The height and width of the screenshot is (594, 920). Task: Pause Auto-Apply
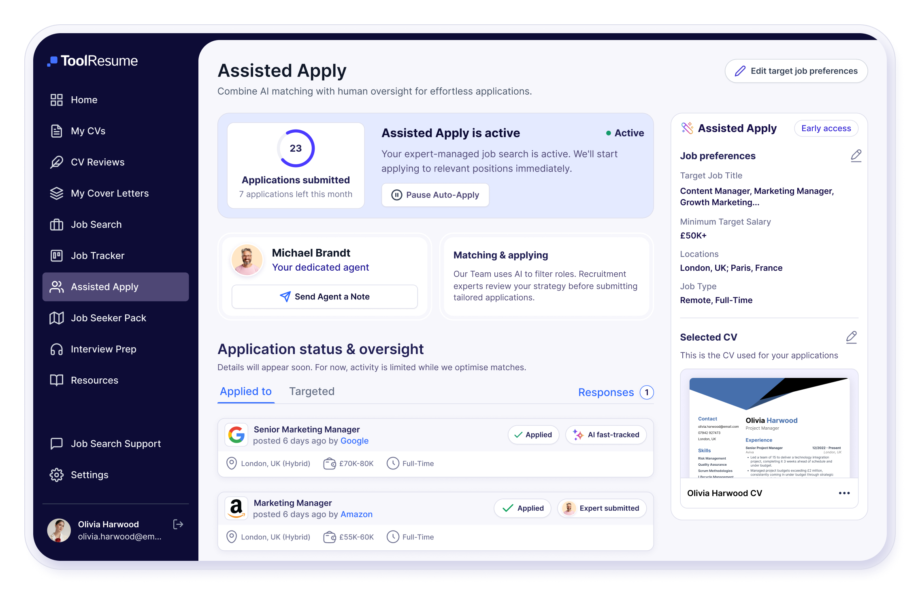(x=435, y=195)
